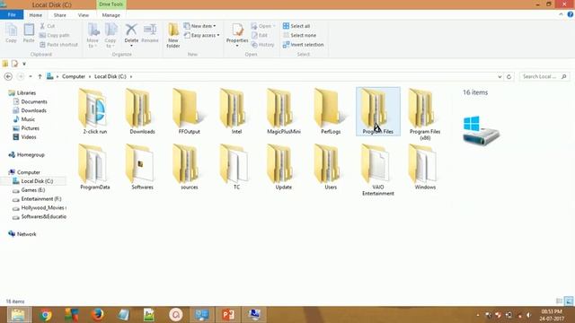The width and height of the screenshot is (575, 323).
Task: Open the Windows folder
Action: tap(425, 167)
